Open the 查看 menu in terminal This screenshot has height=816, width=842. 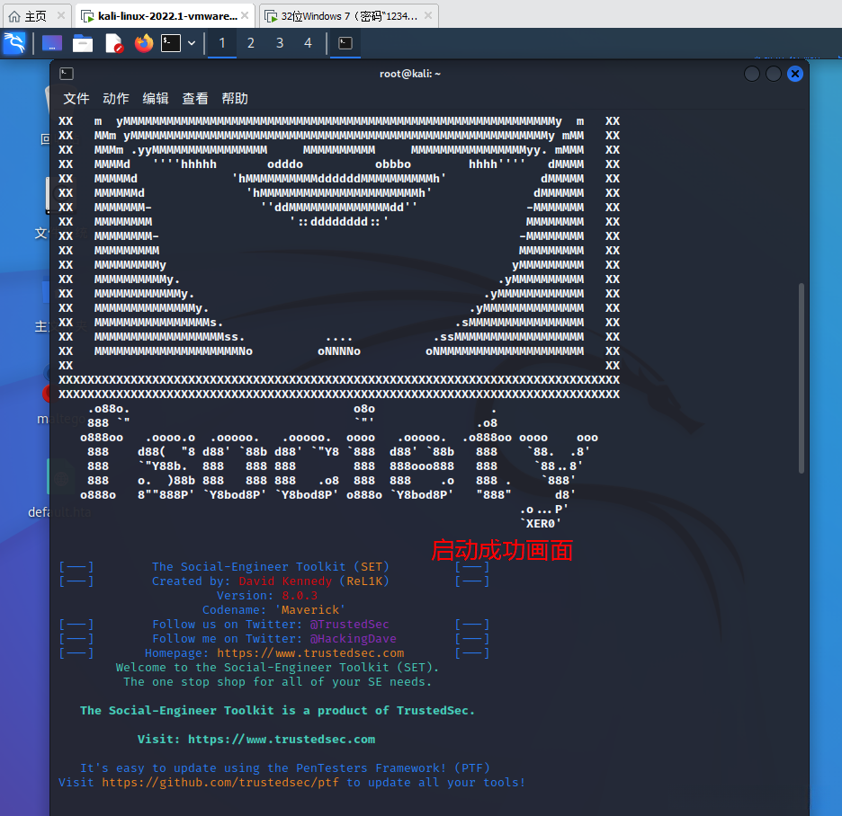pyautogui.click(x=195, y=99)
